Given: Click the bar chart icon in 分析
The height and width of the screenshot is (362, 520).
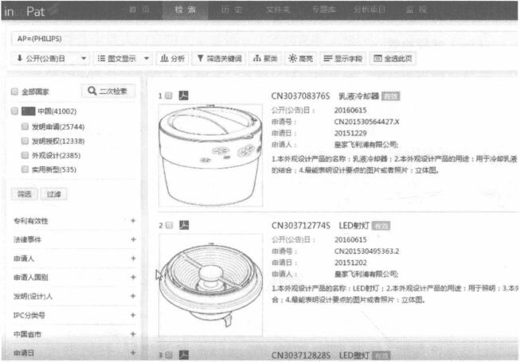Looking at the screenshot, I should pyautogui.click(x=164, y=58).
